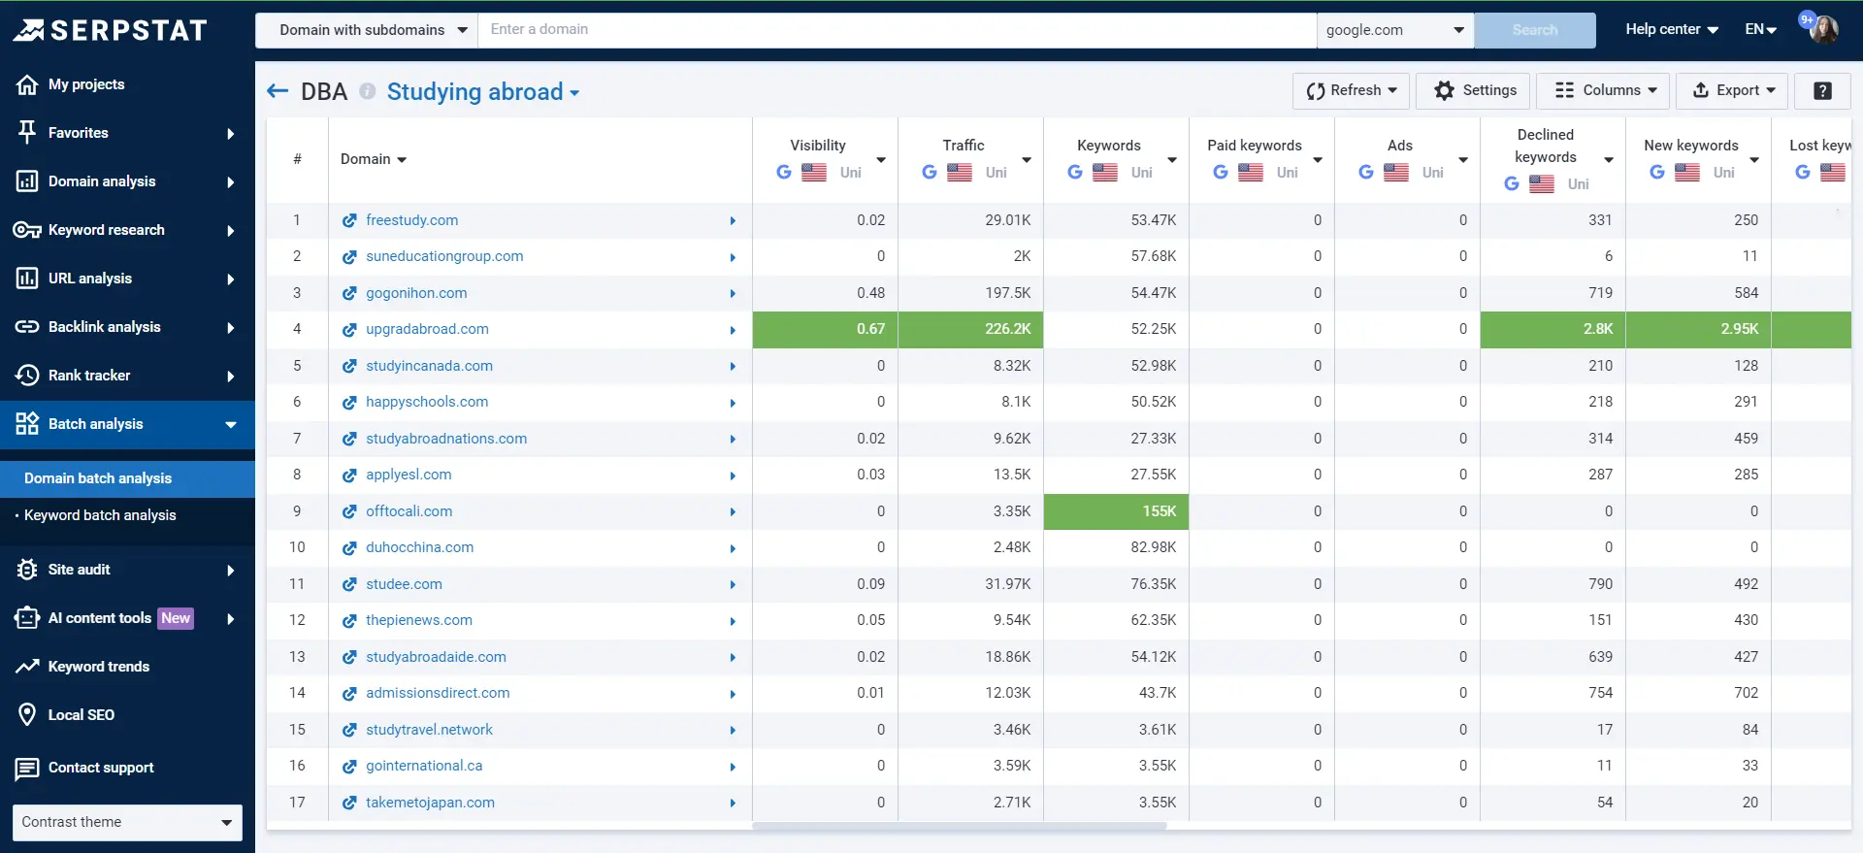Open the Export dropdown

click(1732, 90)
